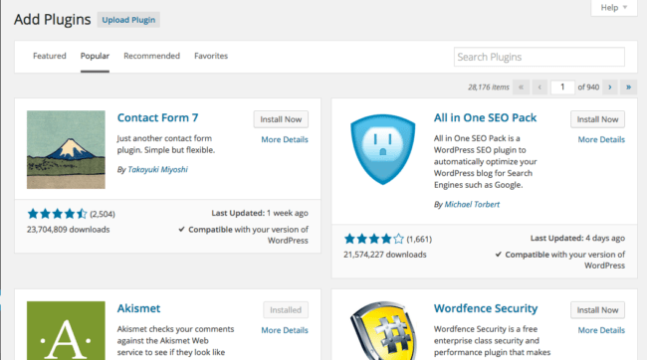Install Contact Form 7 with Install Now
Screen dimensions: 647x360
281,119
